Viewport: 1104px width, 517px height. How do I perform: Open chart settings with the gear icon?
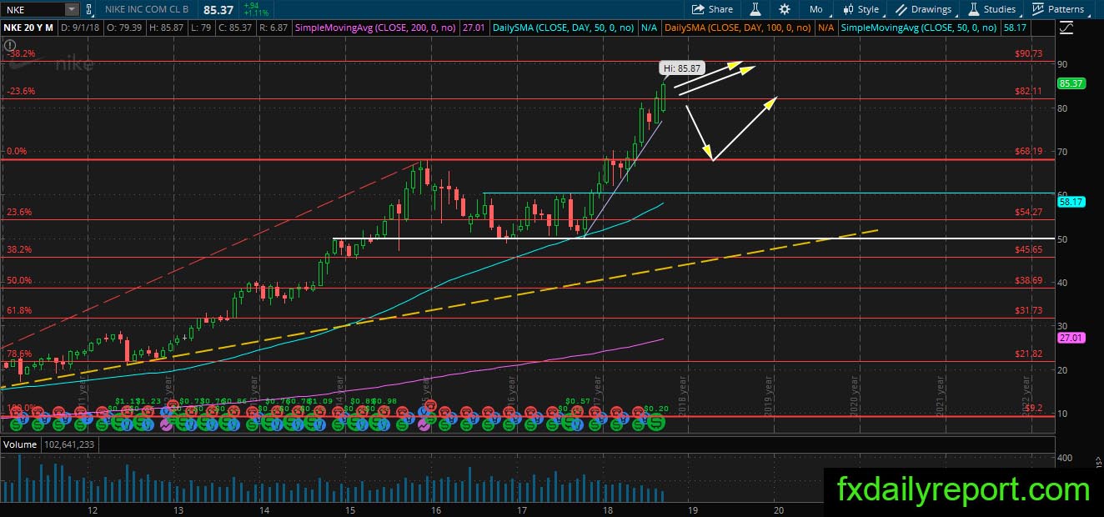point(785,9)
